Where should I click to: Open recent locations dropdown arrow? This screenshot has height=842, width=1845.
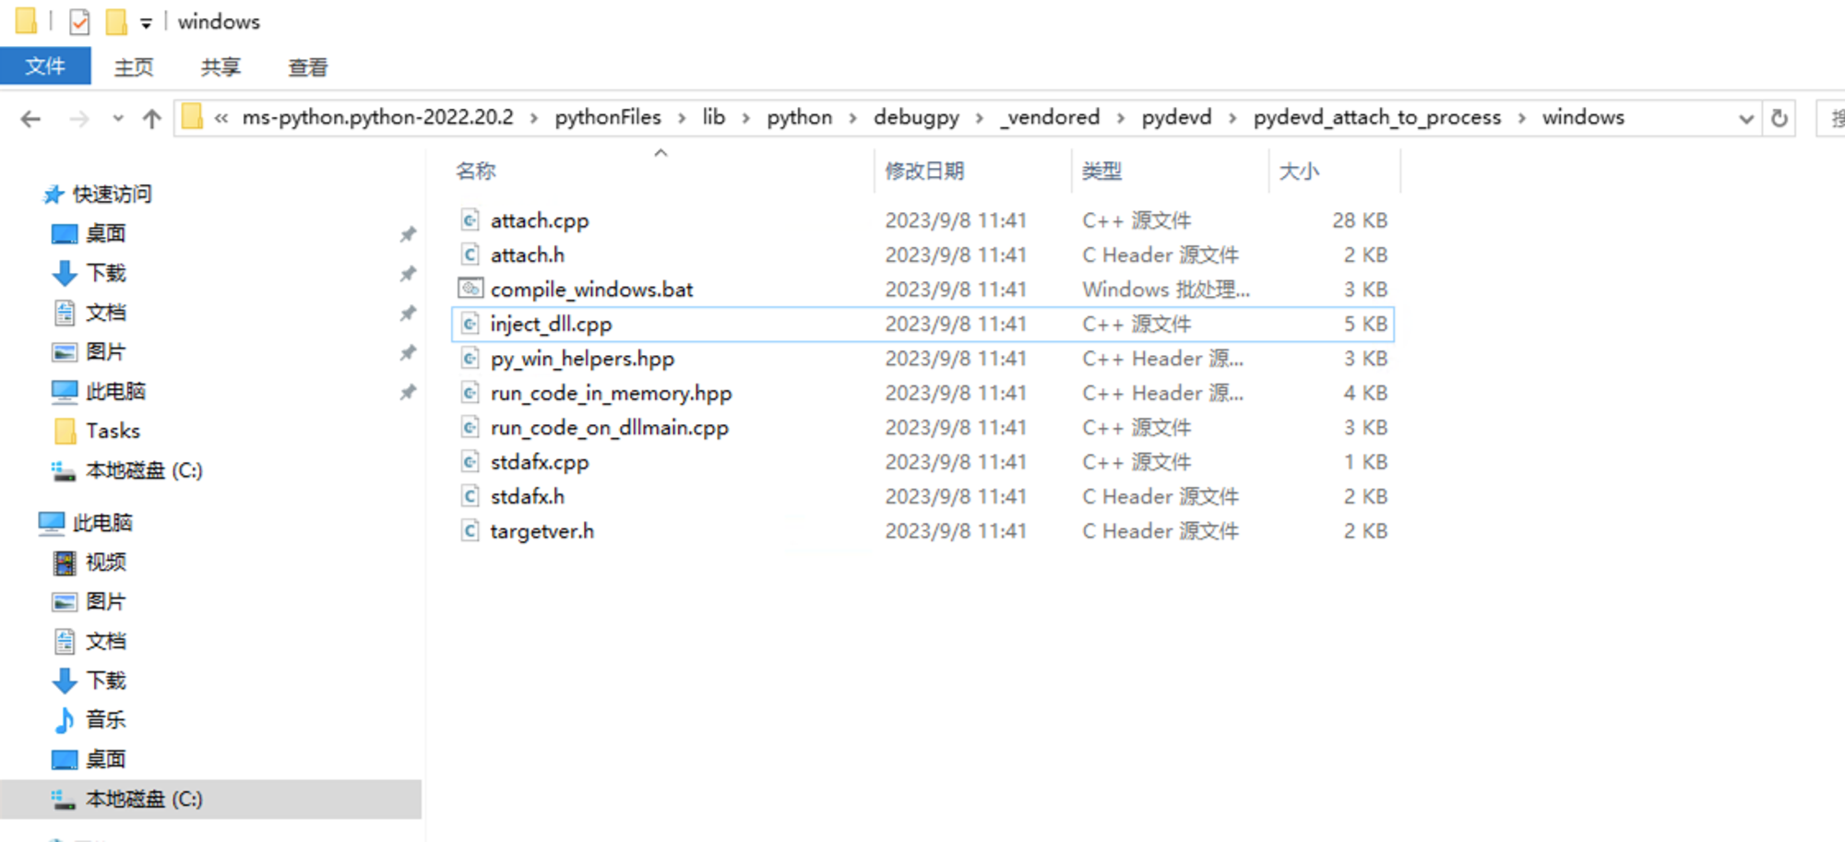point(117,118)
